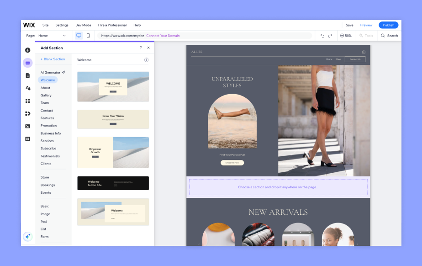The width and height of the screenshot is (422, 266).
Task: Open the CMS content manager icon
Action: click(27, 138)
